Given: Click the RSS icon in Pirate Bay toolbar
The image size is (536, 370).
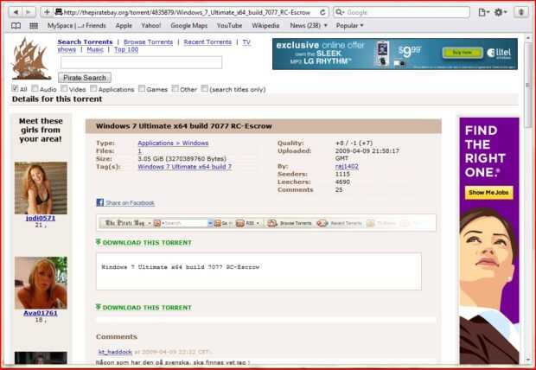Looking at the screenshot, I should click(240, 223).
